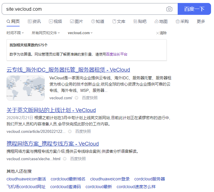This screenshot has height=192, width=214.
Task: Open the 关于英文版网站的上线计划 result
Action: coord(51,110)
